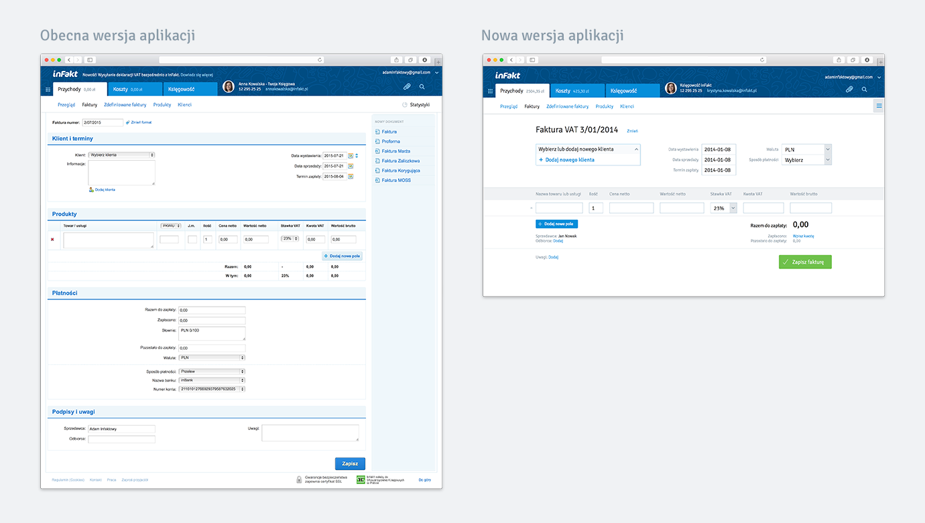Click the Faktura Korygująca document icon in sidebar
Viewport: 925px width, 523px height.
tap(377, 171)
